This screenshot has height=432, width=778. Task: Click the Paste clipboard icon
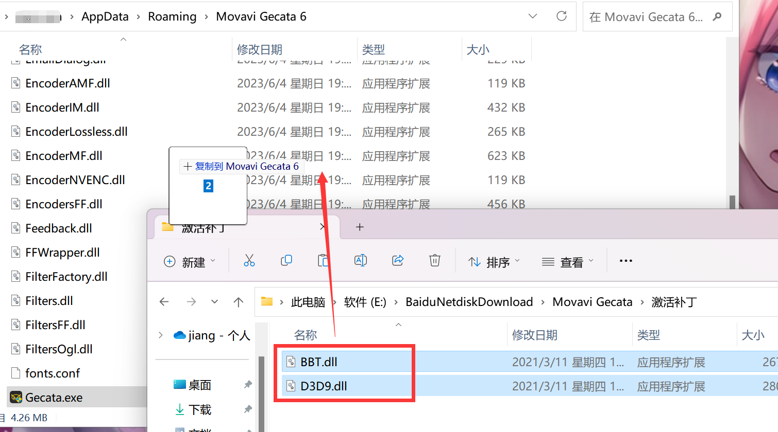coord(324,261)
